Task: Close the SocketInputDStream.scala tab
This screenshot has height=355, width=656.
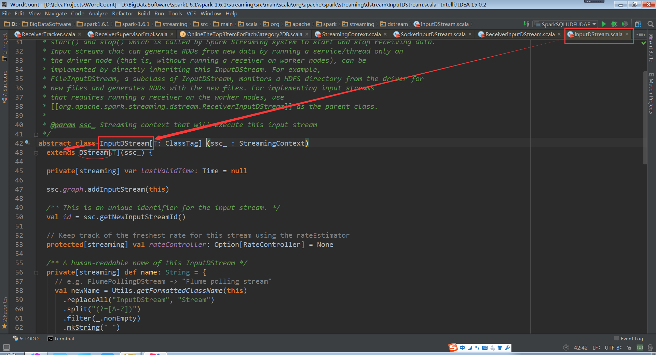Action: pos(470,34)
